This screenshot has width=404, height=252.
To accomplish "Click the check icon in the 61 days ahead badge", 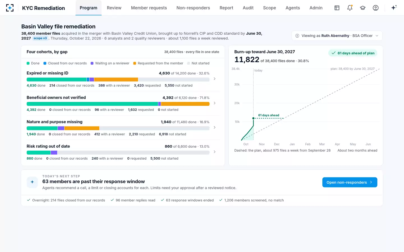I will pos(334,53).
